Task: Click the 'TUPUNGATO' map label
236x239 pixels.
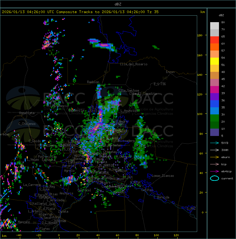Action: point(46,197)
